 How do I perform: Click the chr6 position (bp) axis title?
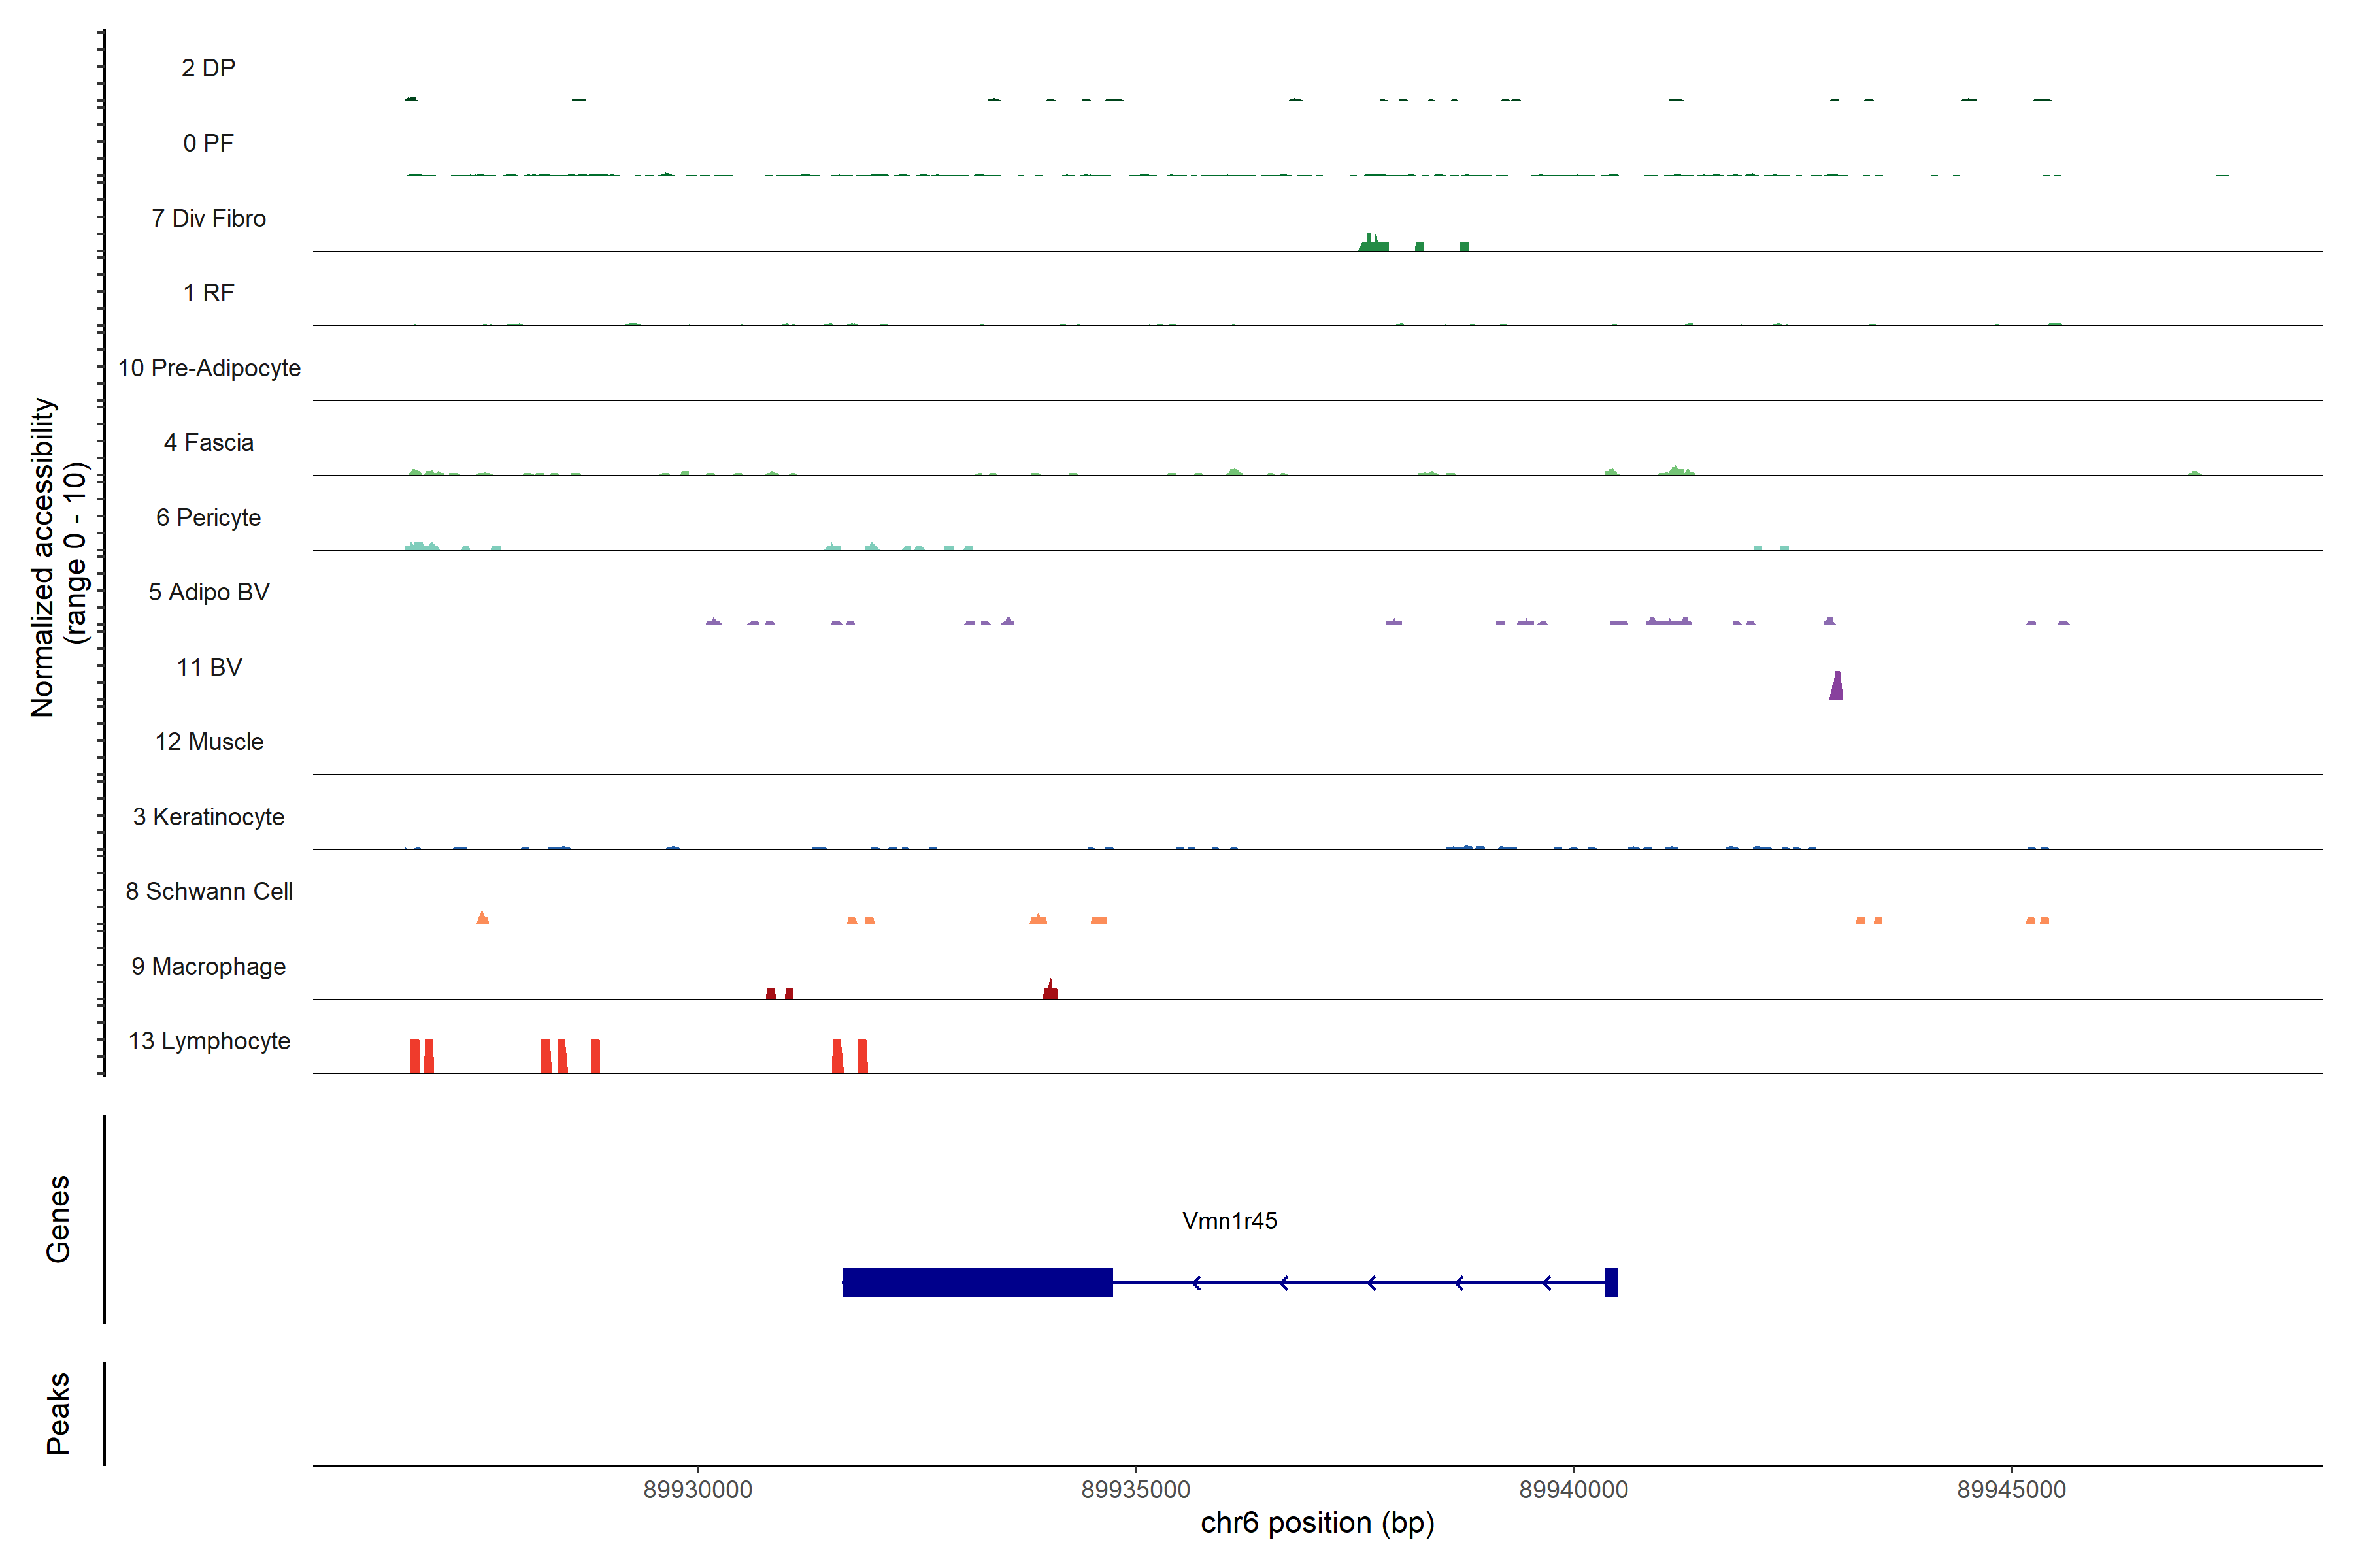[x=1316, y=1523]
